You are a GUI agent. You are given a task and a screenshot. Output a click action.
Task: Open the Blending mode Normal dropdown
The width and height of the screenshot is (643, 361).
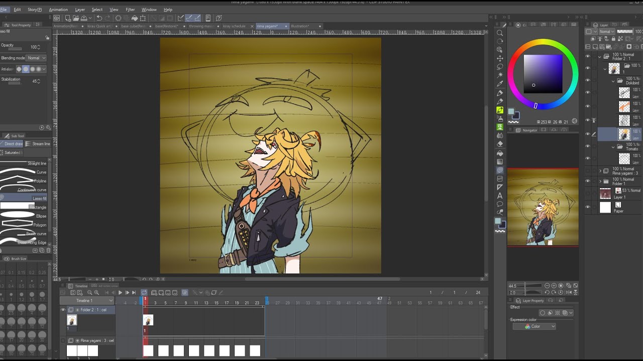(37, 58)
